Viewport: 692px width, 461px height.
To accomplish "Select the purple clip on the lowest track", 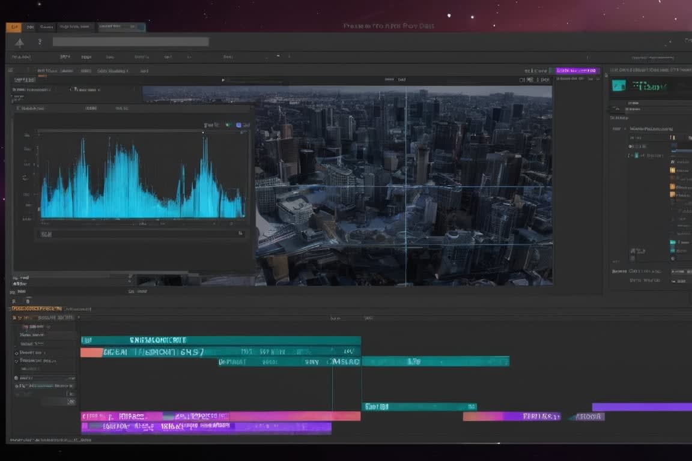I will click(206, 427).
